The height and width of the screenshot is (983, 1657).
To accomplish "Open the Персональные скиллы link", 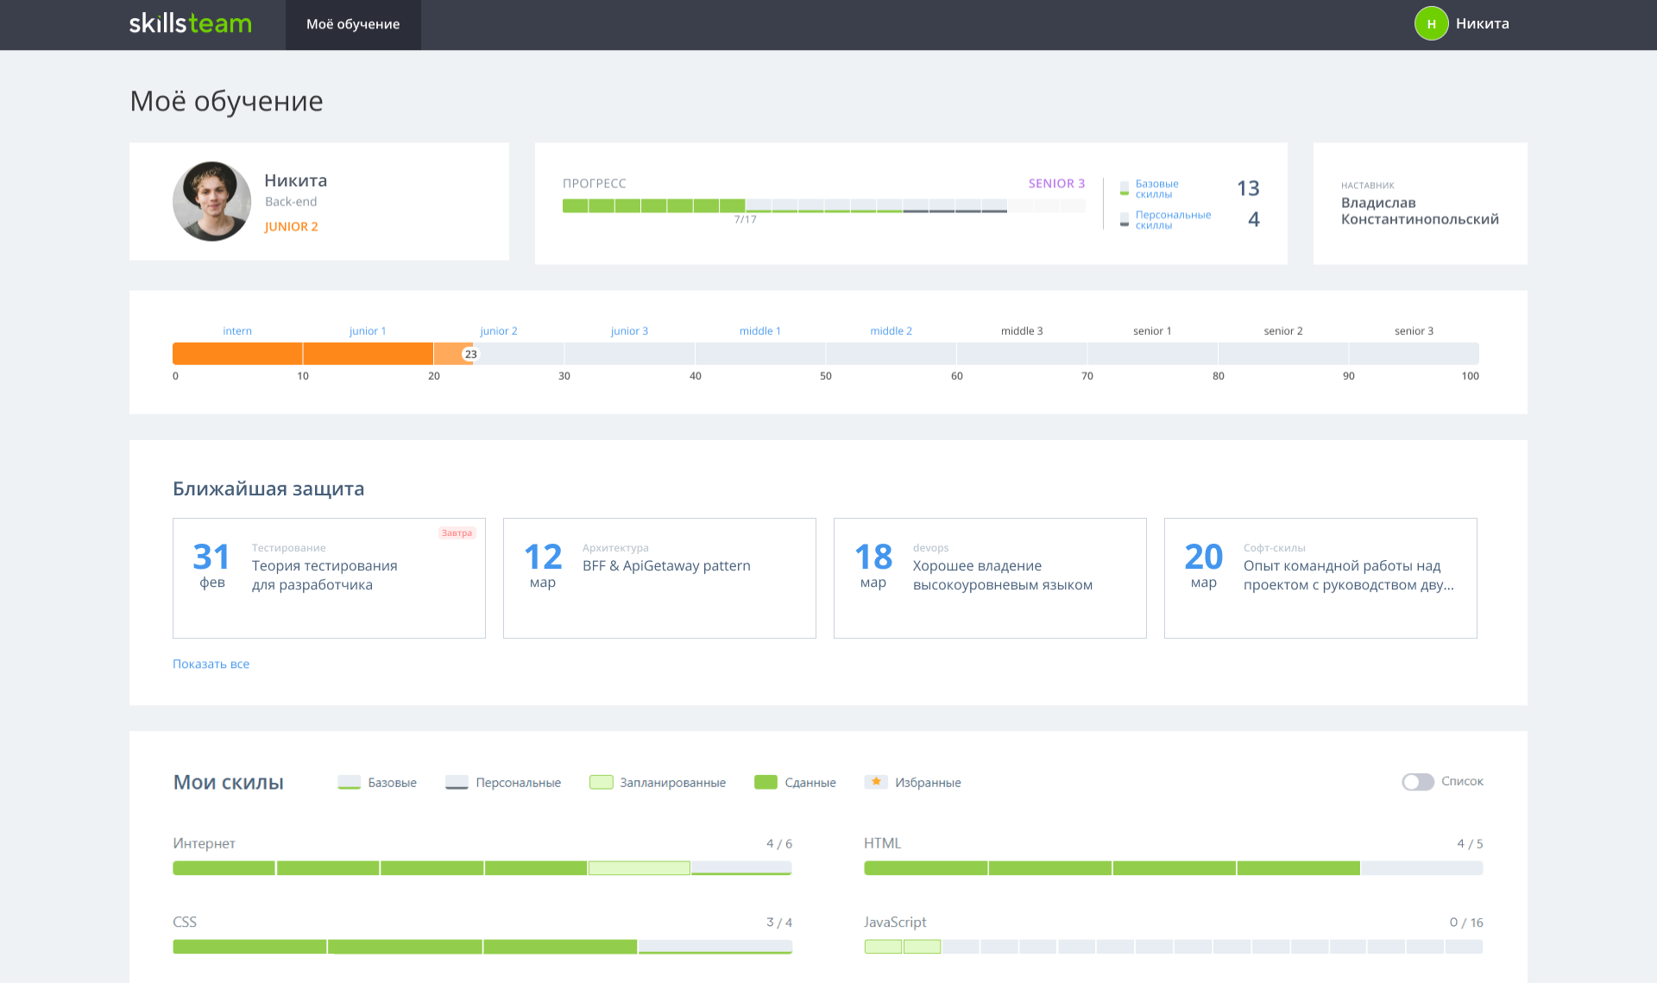I will pyautogui.click(x=1172, y=219).
